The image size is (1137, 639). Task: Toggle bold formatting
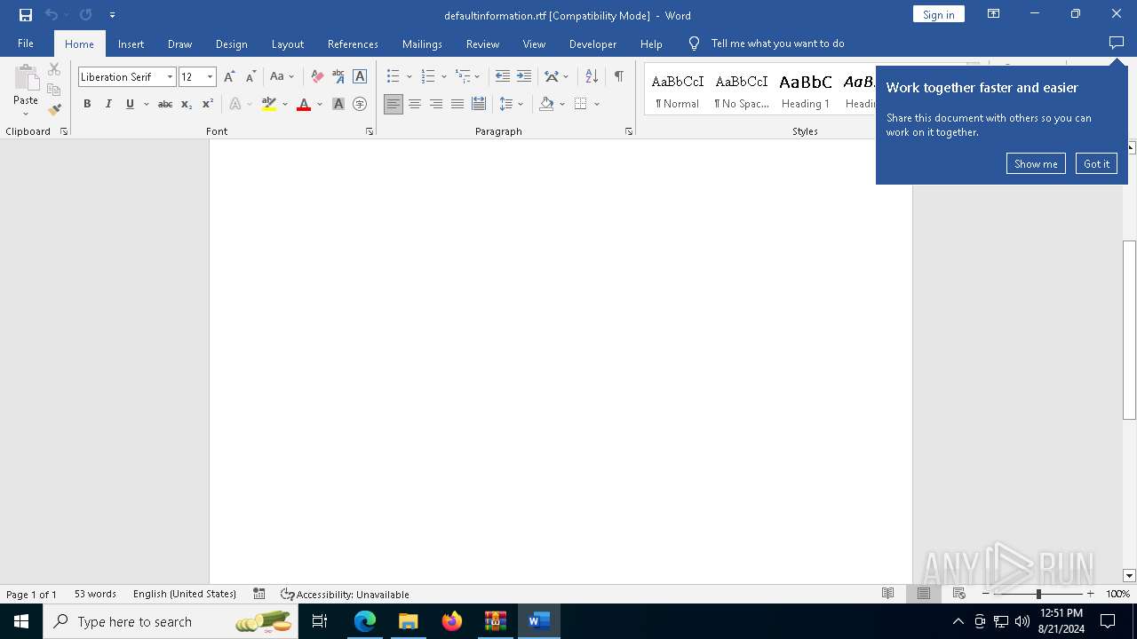coord(87,104)
